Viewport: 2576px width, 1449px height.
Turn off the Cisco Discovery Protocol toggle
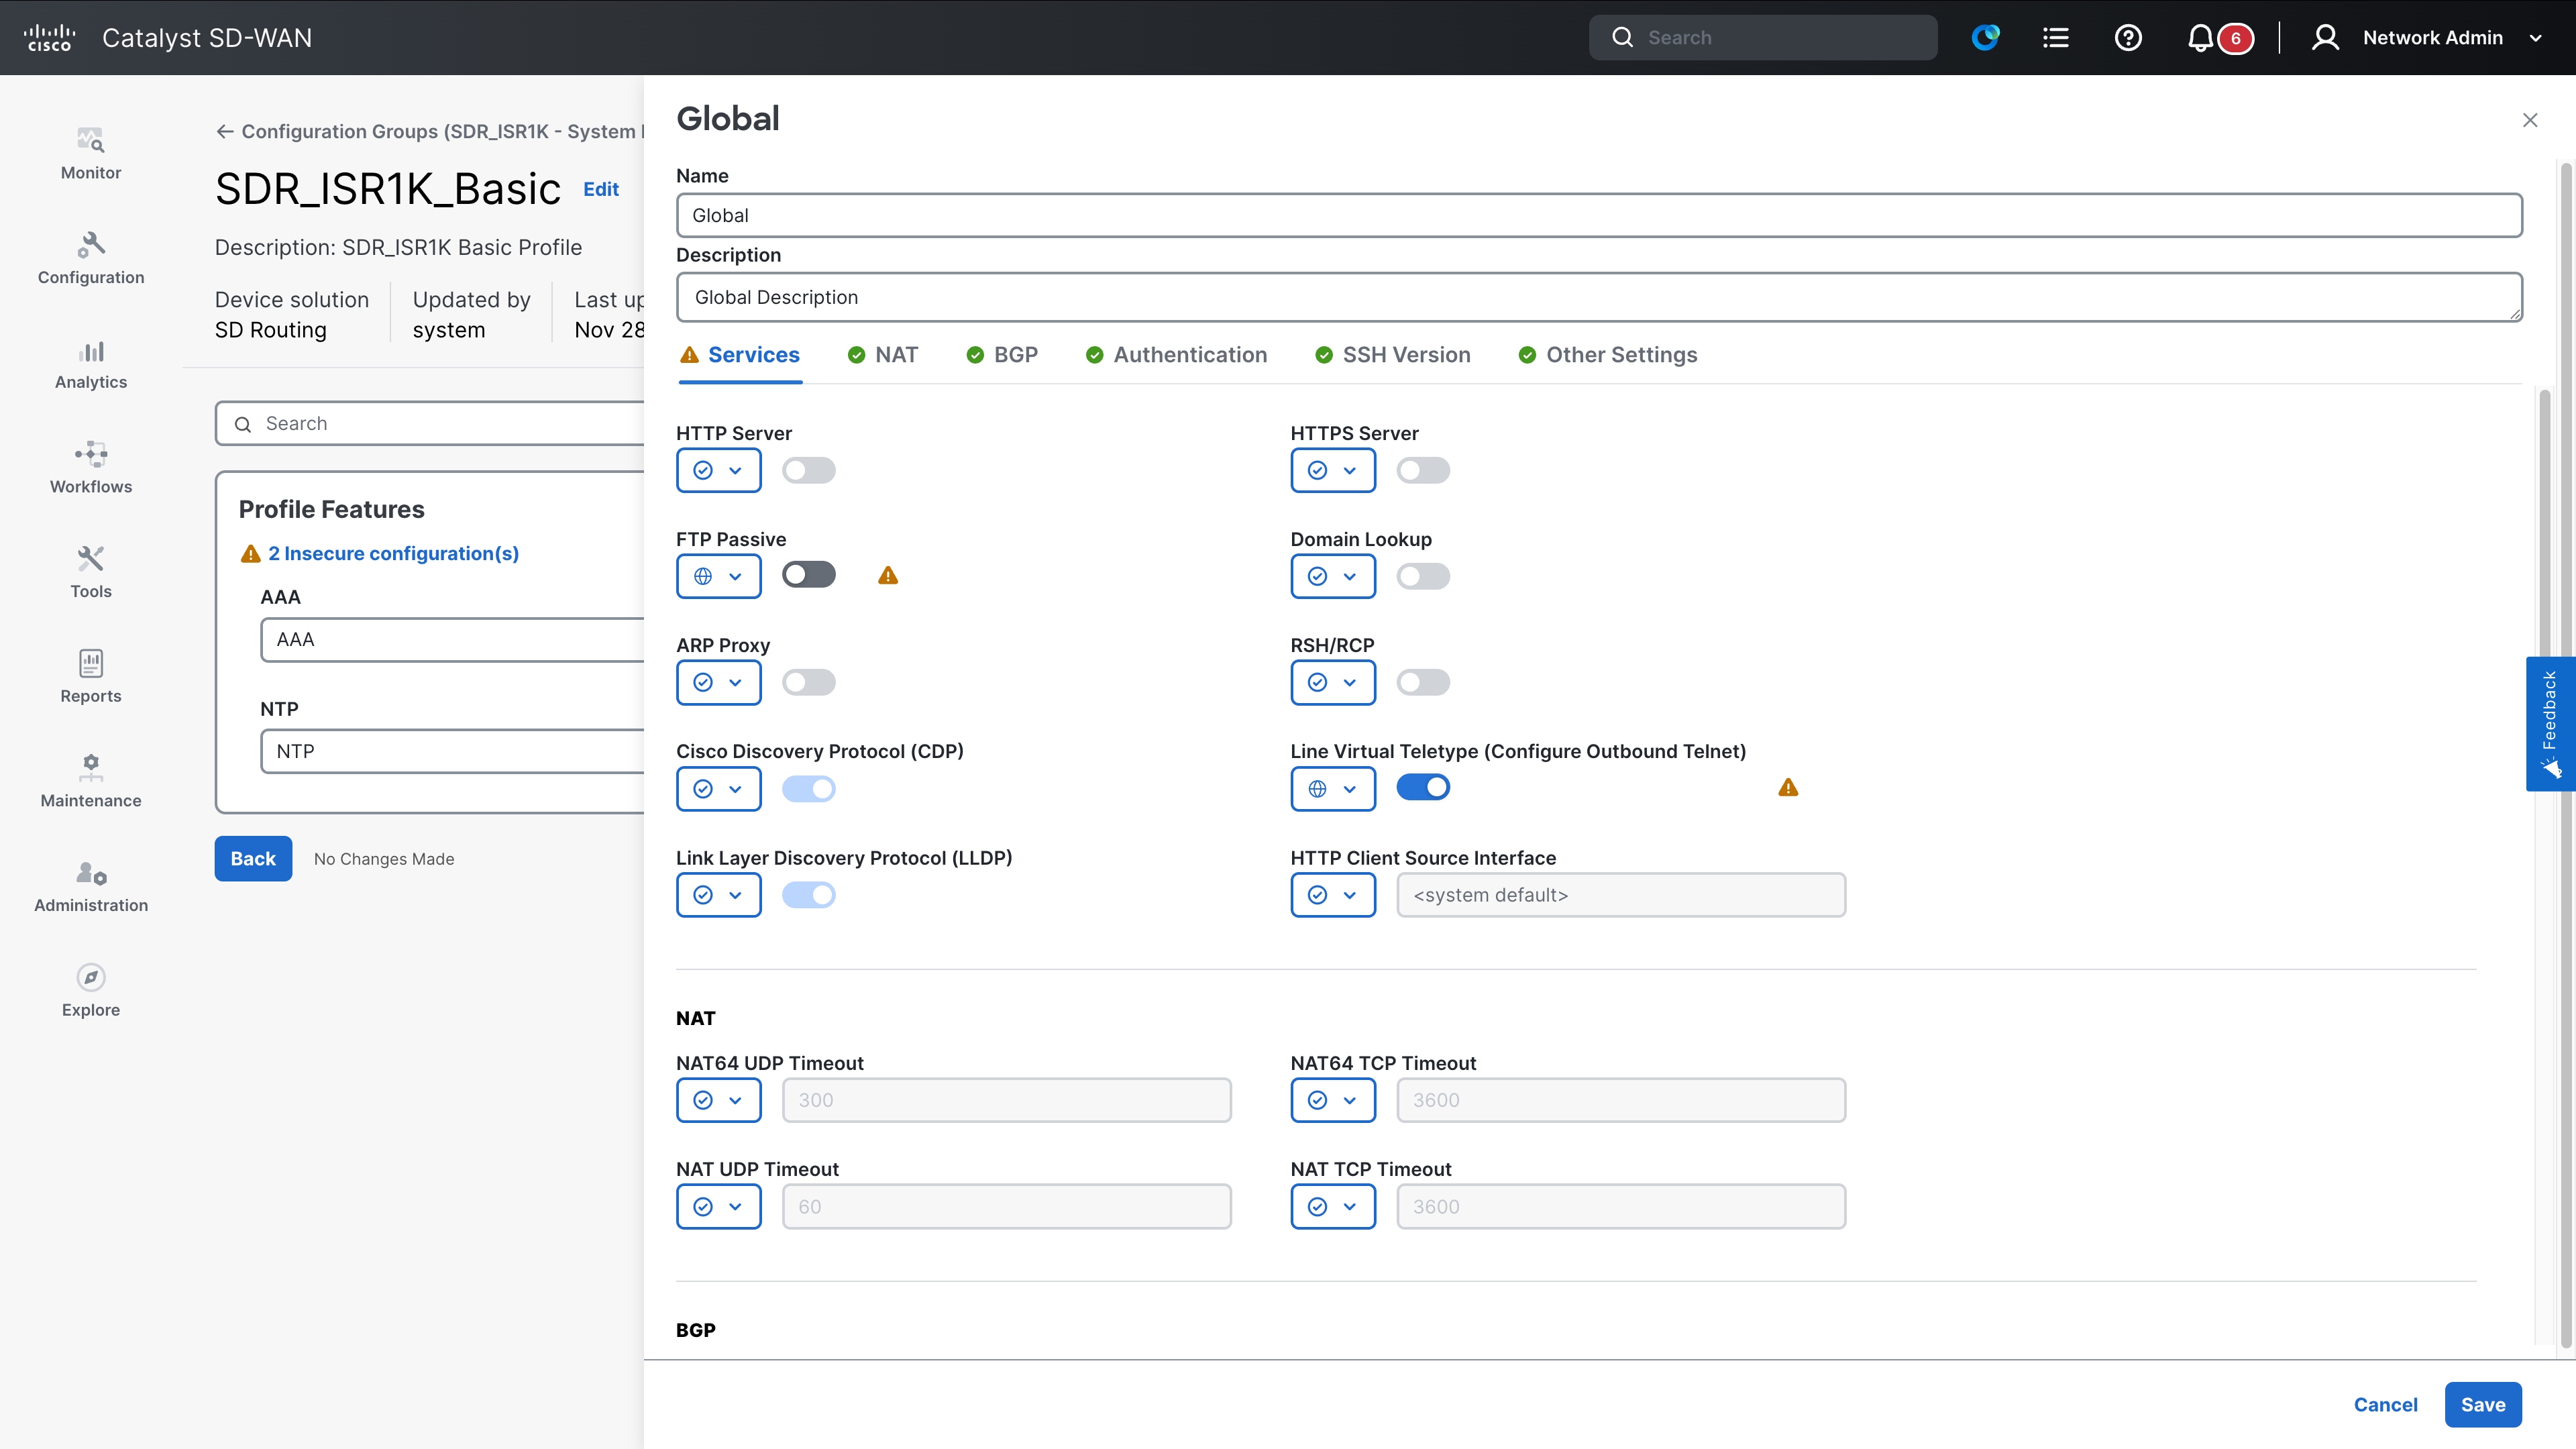(x=809, y=789)
